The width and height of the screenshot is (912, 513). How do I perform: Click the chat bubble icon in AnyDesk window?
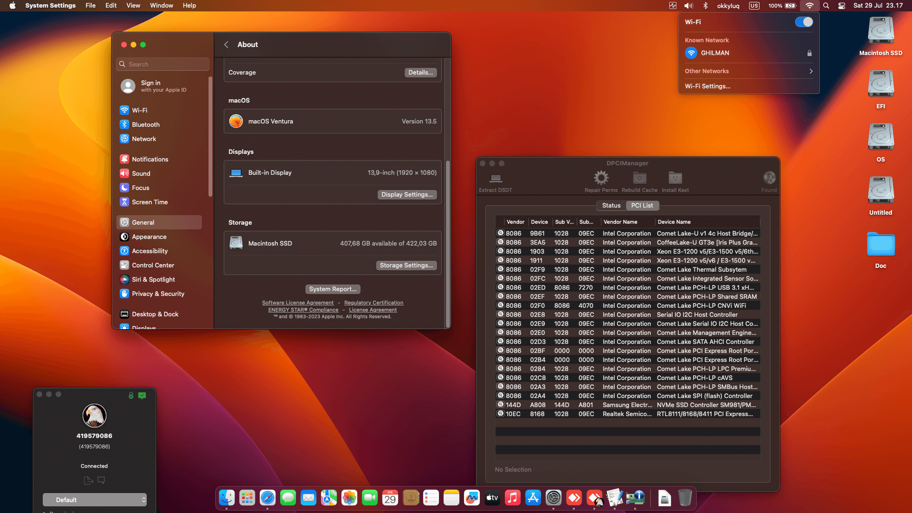pos(101,480)
